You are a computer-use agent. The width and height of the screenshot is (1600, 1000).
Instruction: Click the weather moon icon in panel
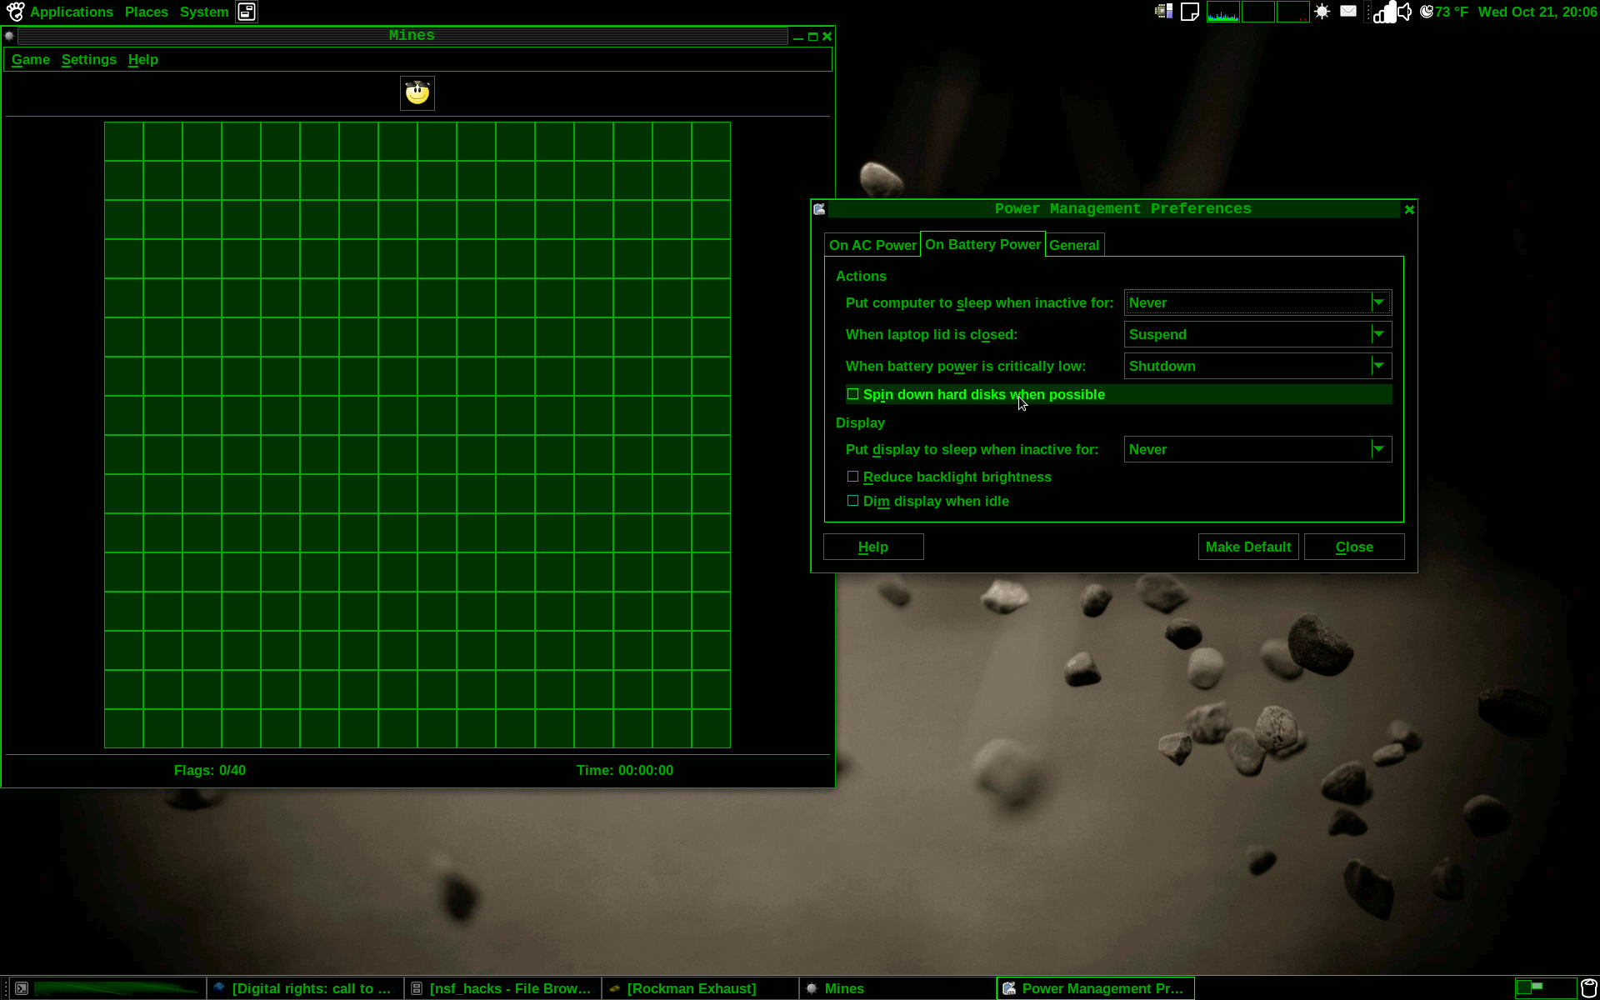pos(1427,12)
